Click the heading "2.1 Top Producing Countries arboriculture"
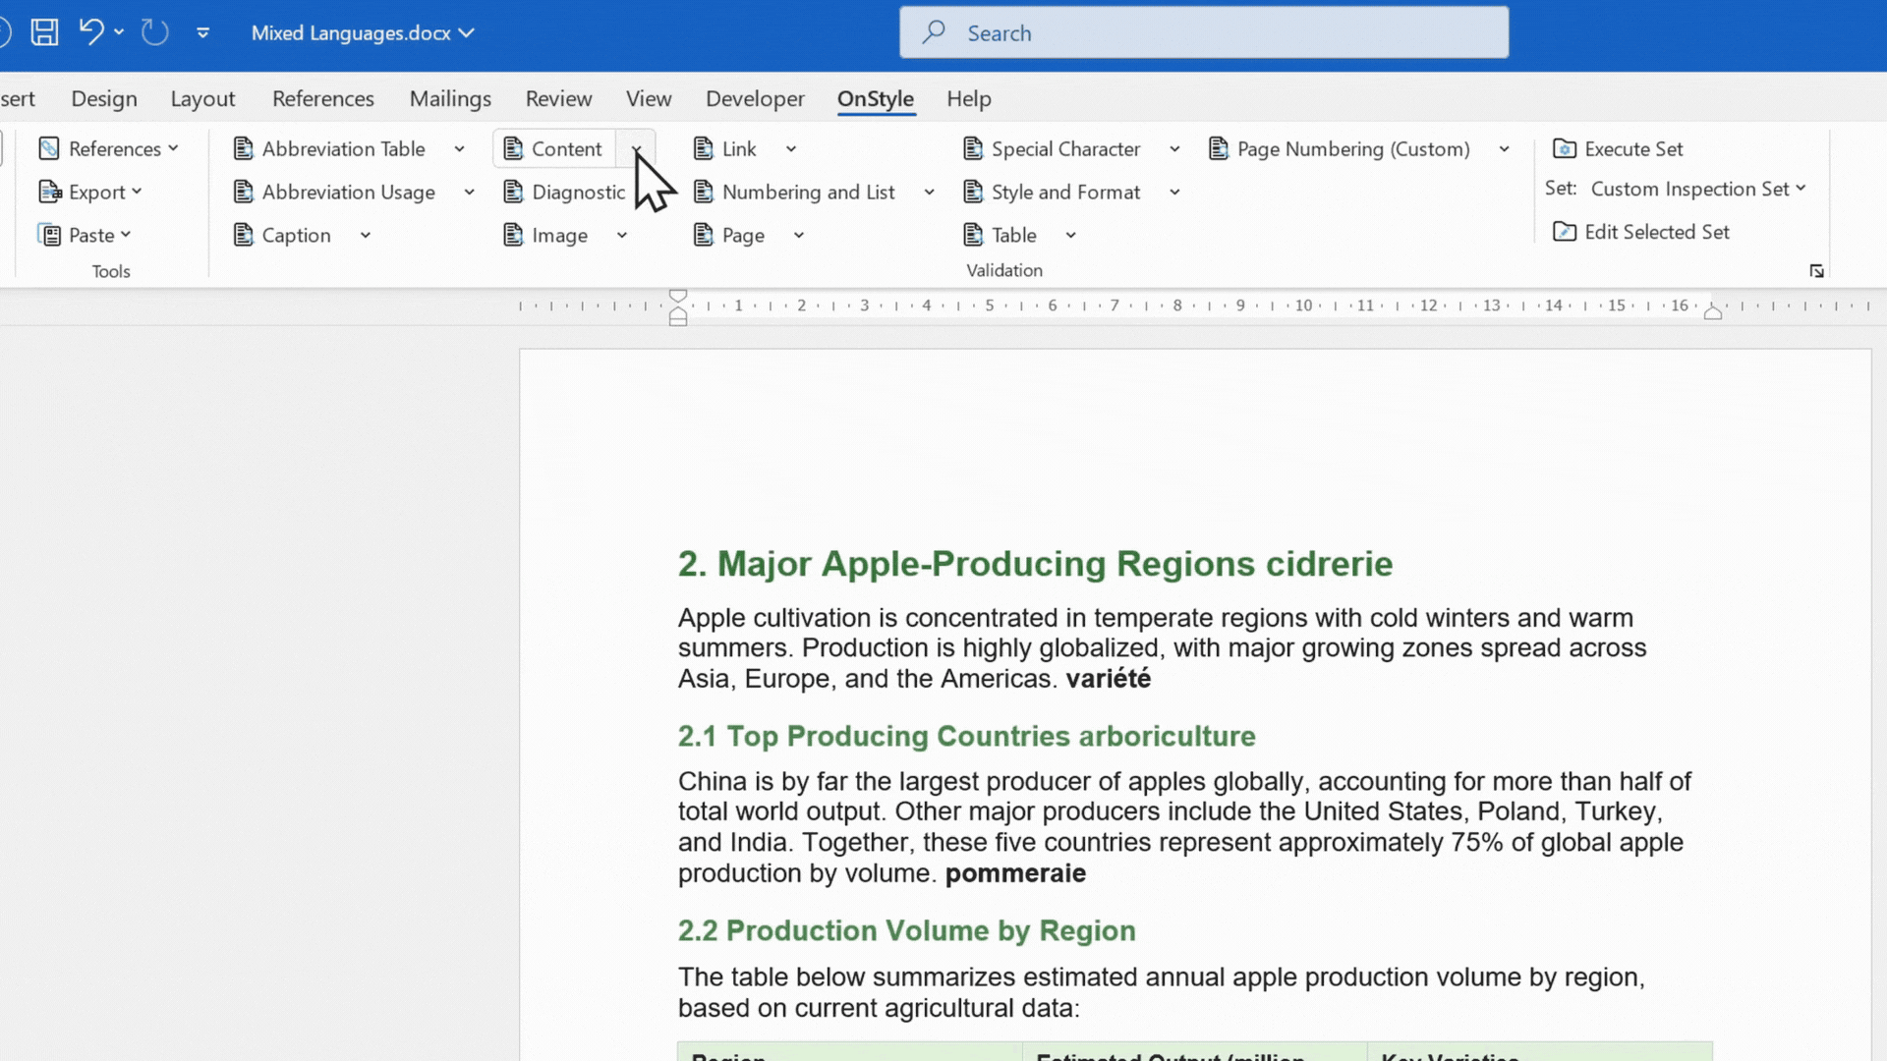The height and width of the screenshot is (1061, 1887). (967, 736)
